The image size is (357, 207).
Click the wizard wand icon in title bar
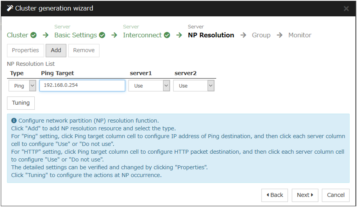point(10,8)
